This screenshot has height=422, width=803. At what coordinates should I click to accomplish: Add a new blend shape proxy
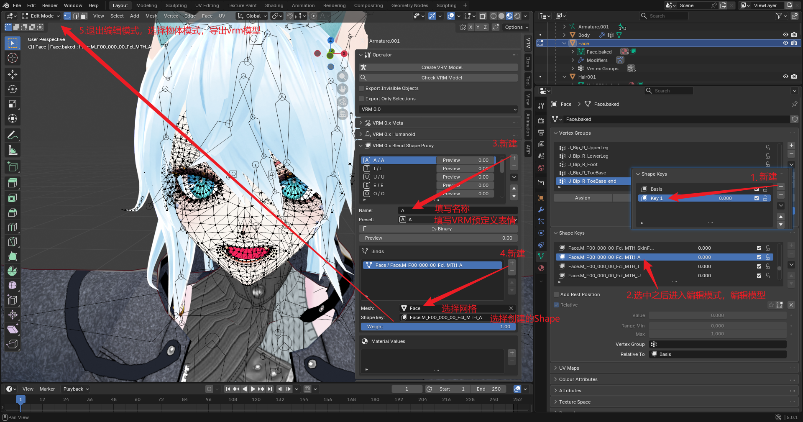(514, 158)
